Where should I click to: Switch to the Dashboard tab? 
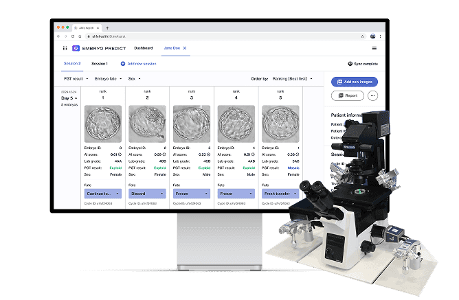pyautogui.click(x=144, y=48)
